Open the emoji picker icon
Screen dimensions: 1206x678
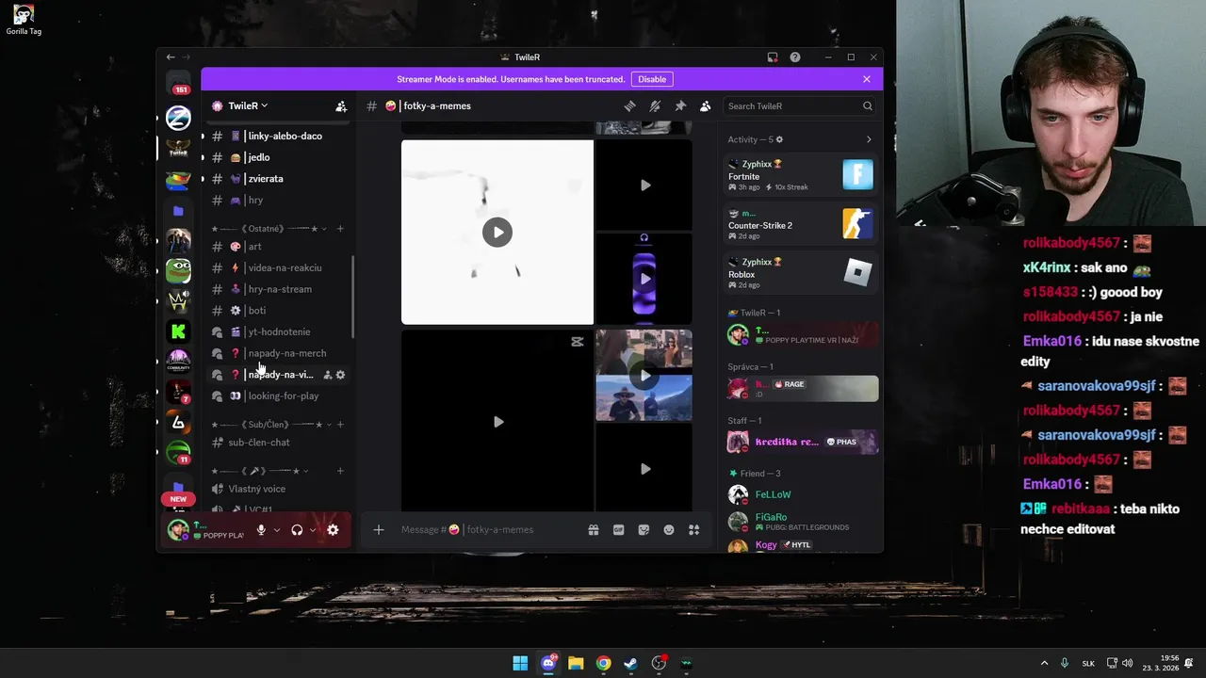[x=669, y=530]
